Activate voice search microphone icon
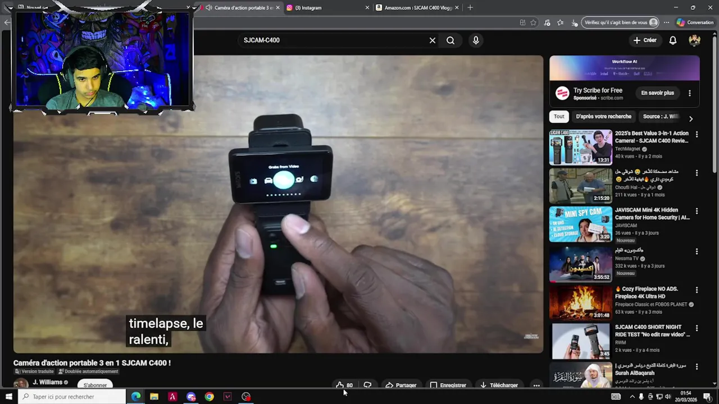 pos(476,40)
